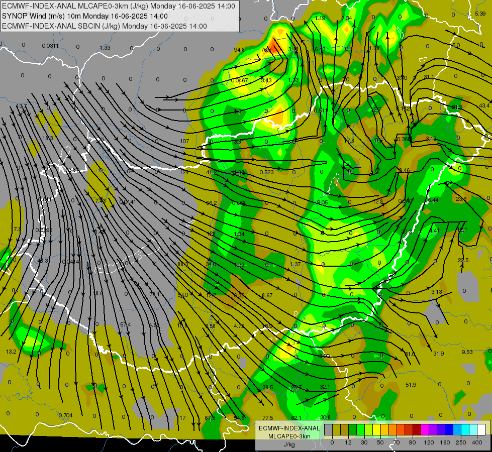
Task: Click the legend tick label '120'
Action: pyautogui.click(x=429, y=442)
